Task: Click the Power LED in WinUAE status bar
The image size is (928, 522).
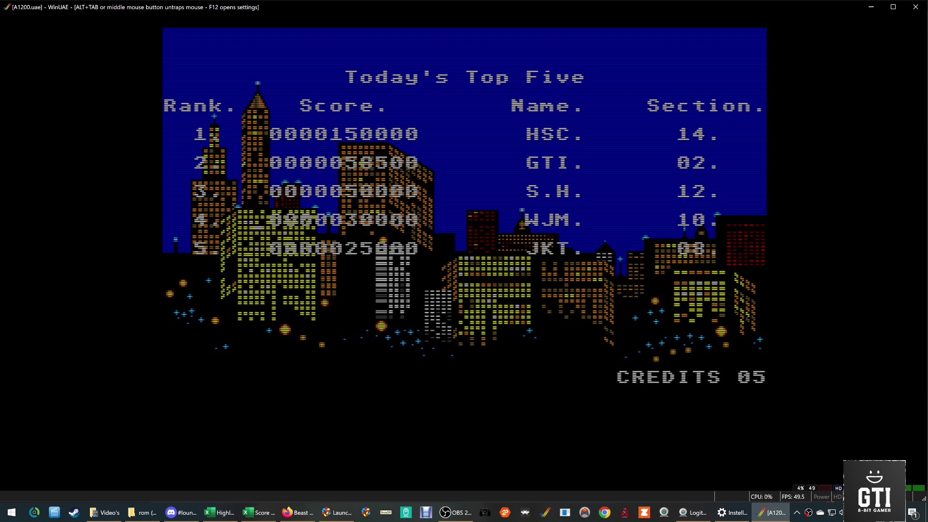Action: coord(822,497)
